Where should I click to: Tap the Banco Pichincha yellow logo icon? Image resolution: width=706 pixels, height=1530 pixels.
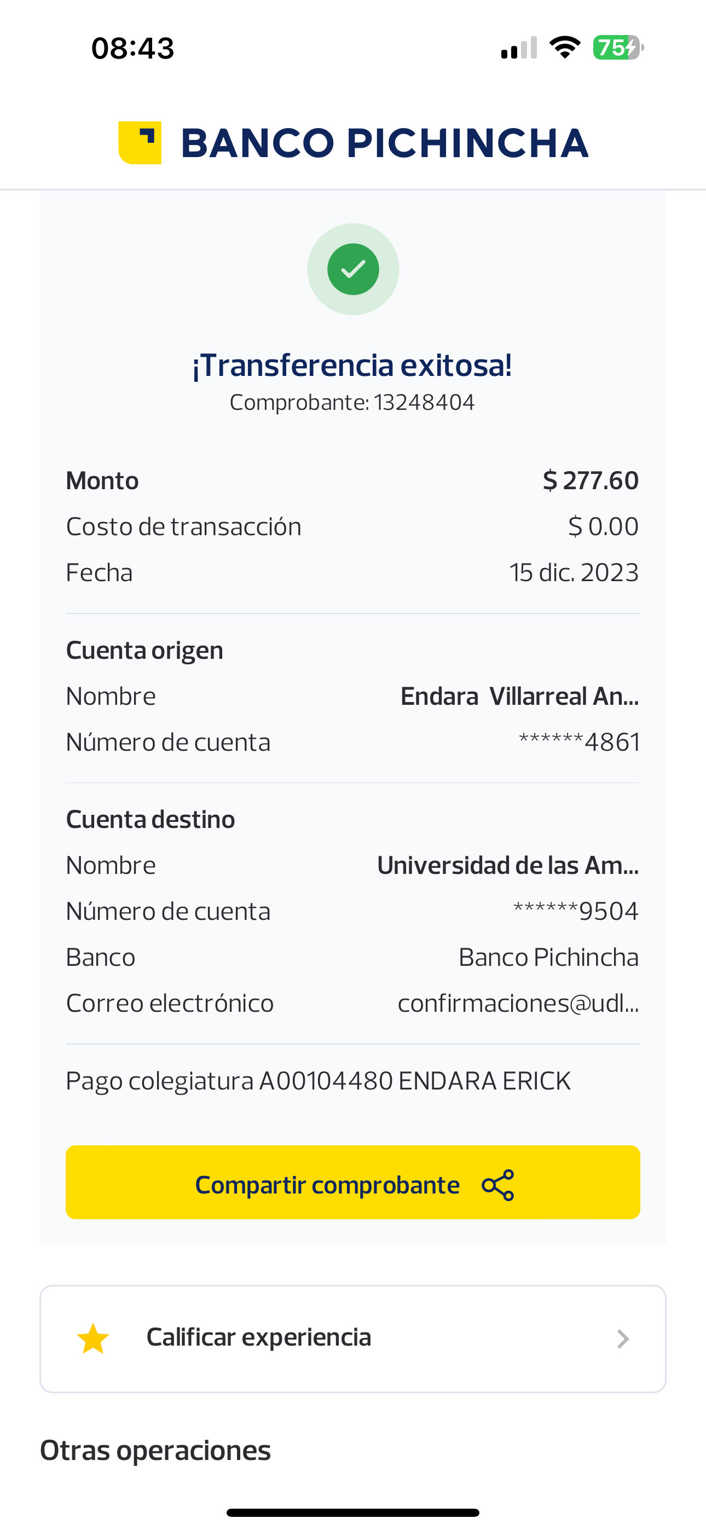coord(140,142)
